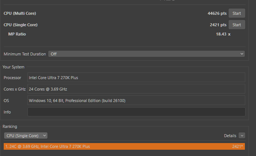Image resolution: width=256 pixels, height=156 pixels.
Task: Click the Processor name field
Action: 136,77
